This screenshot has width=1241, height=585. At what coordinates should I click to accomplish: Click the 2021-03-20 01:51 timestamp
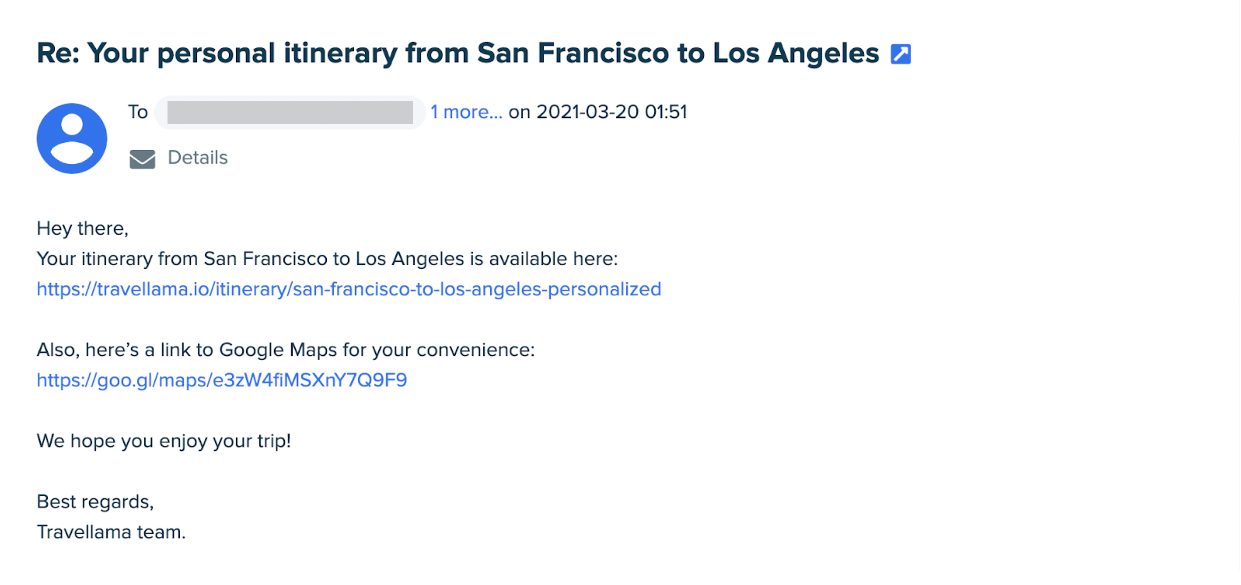(x=611, y=112)
